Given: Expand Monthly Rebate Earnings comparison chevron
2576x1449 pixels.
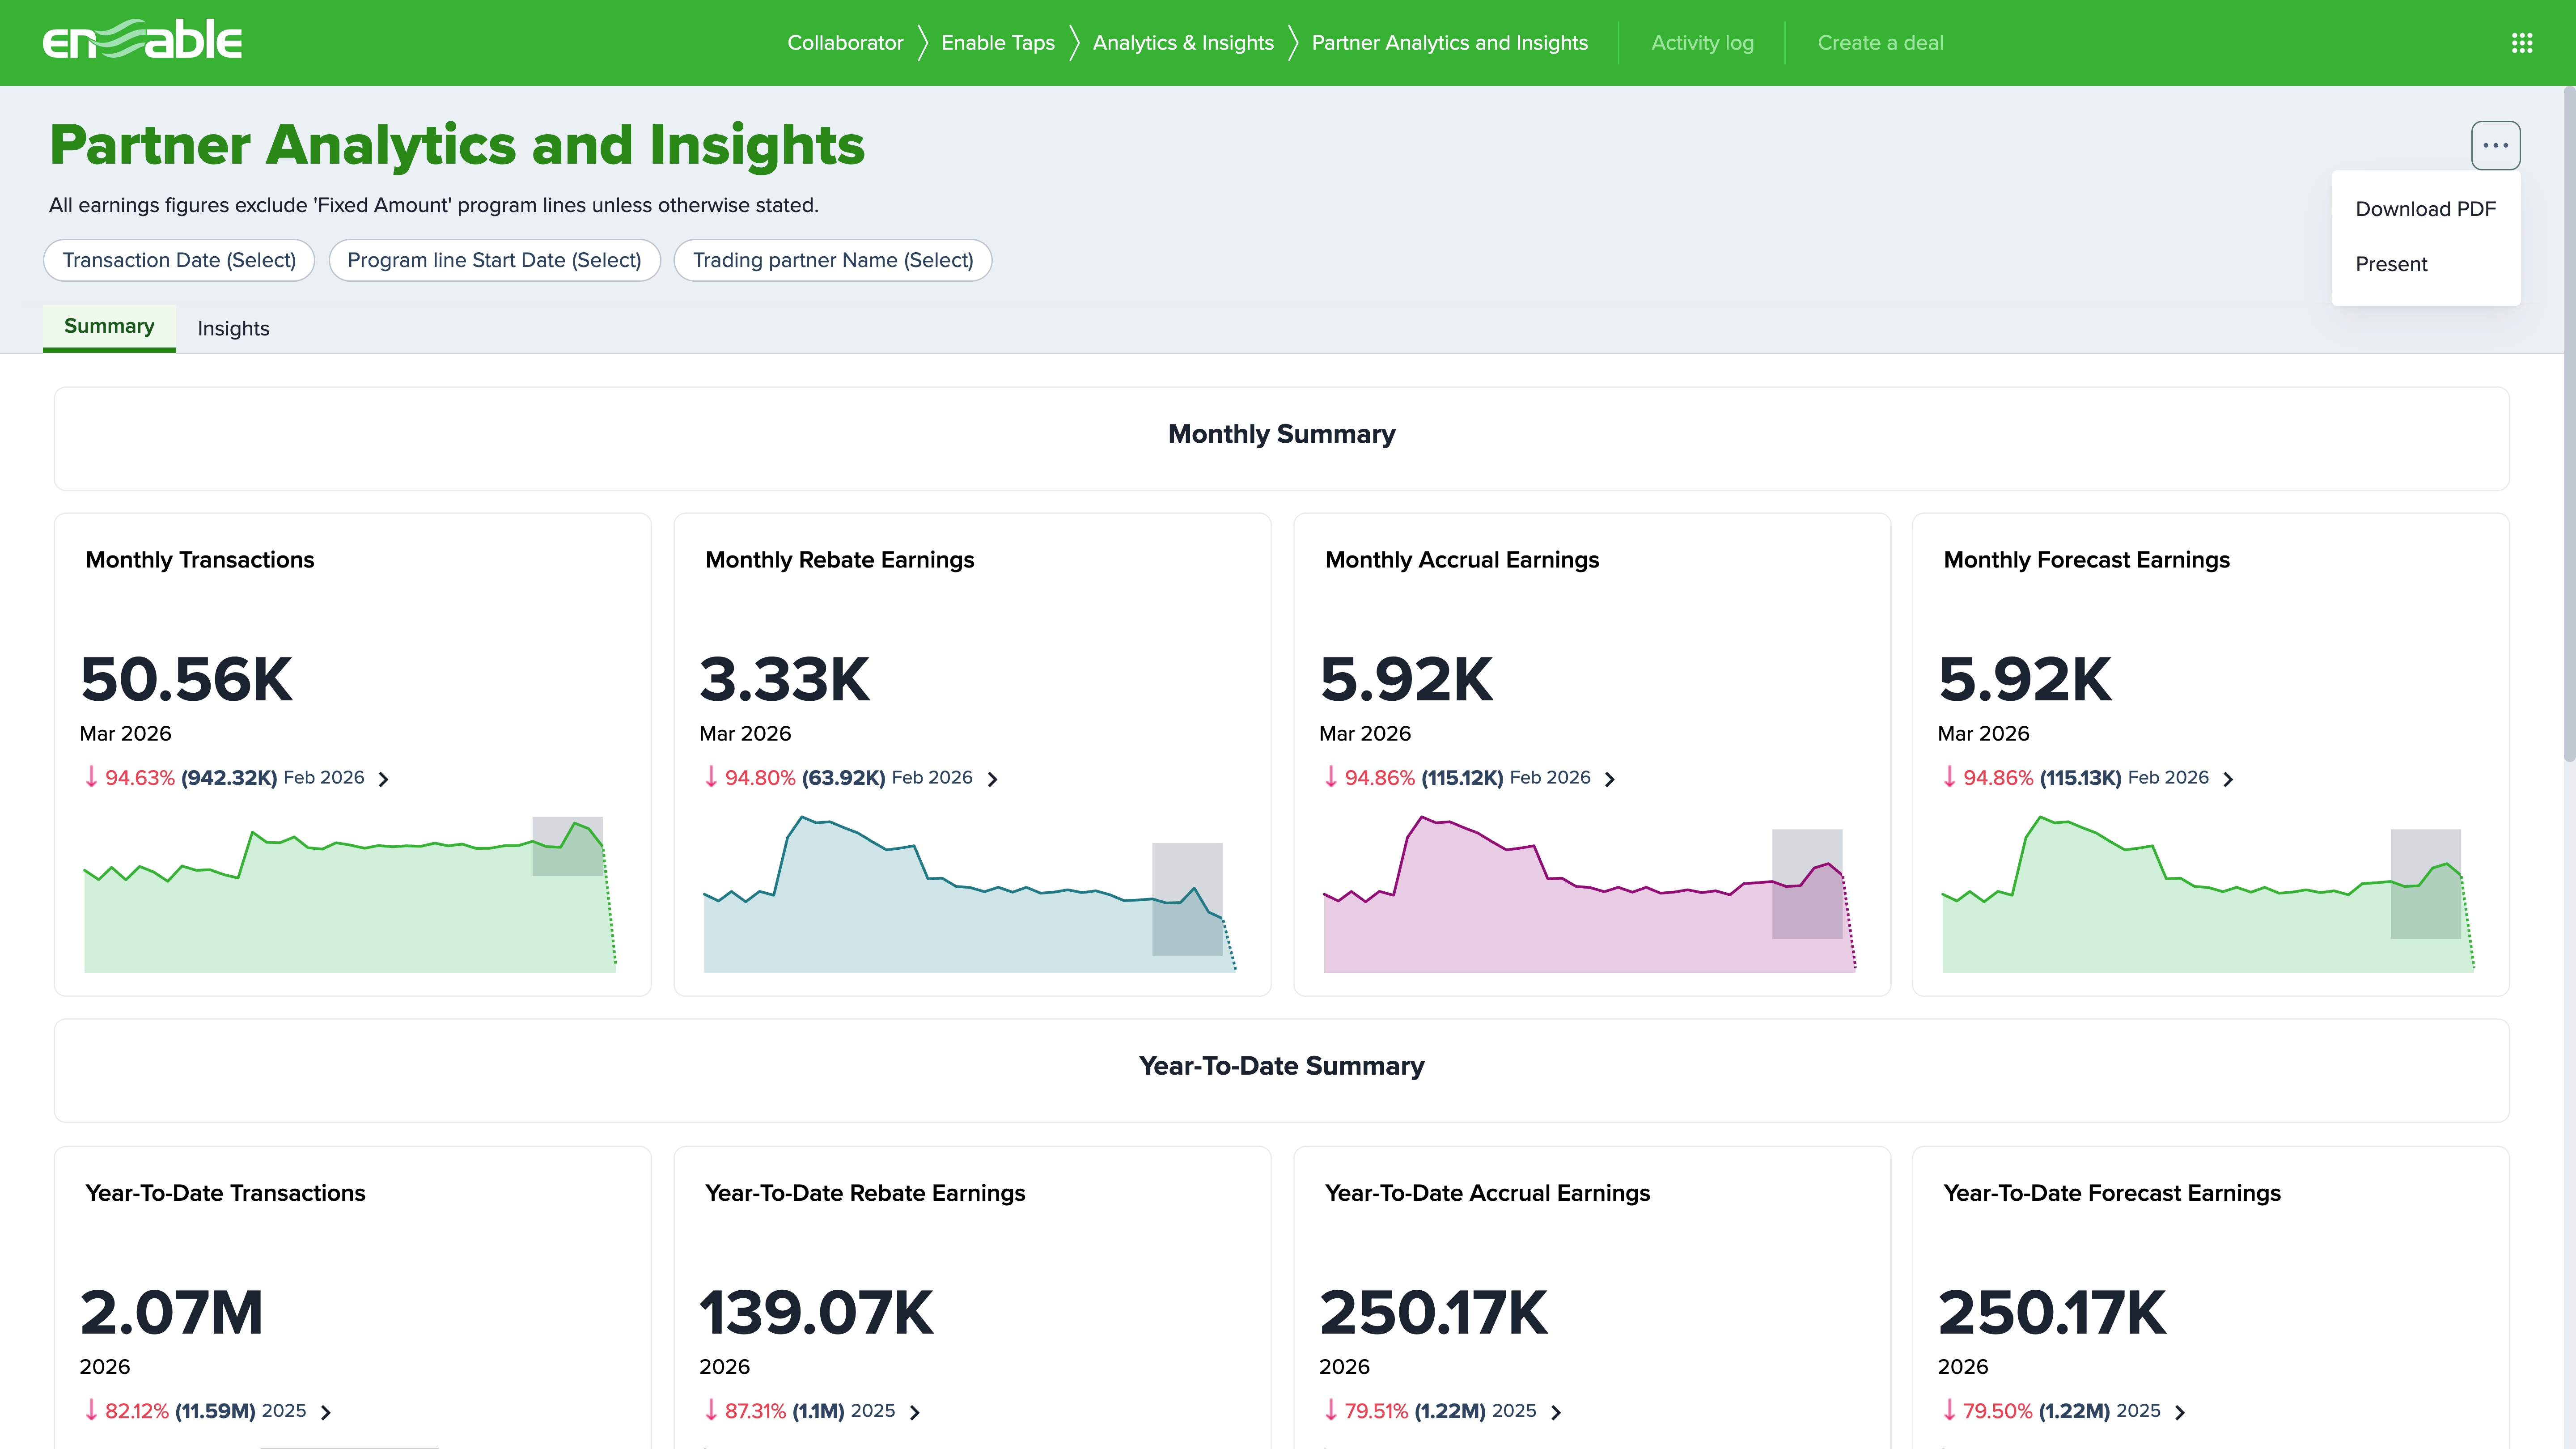Looking at the screenshot, I should point(992,779).
